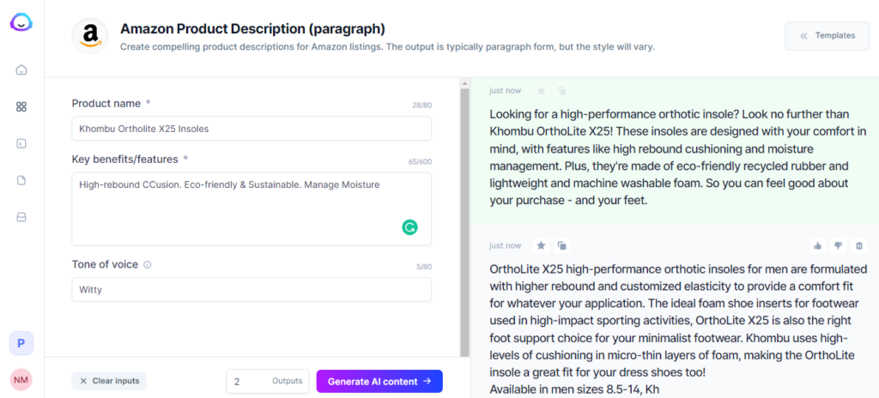
Task: Copy the first output to clipboard
Action: 561,91
